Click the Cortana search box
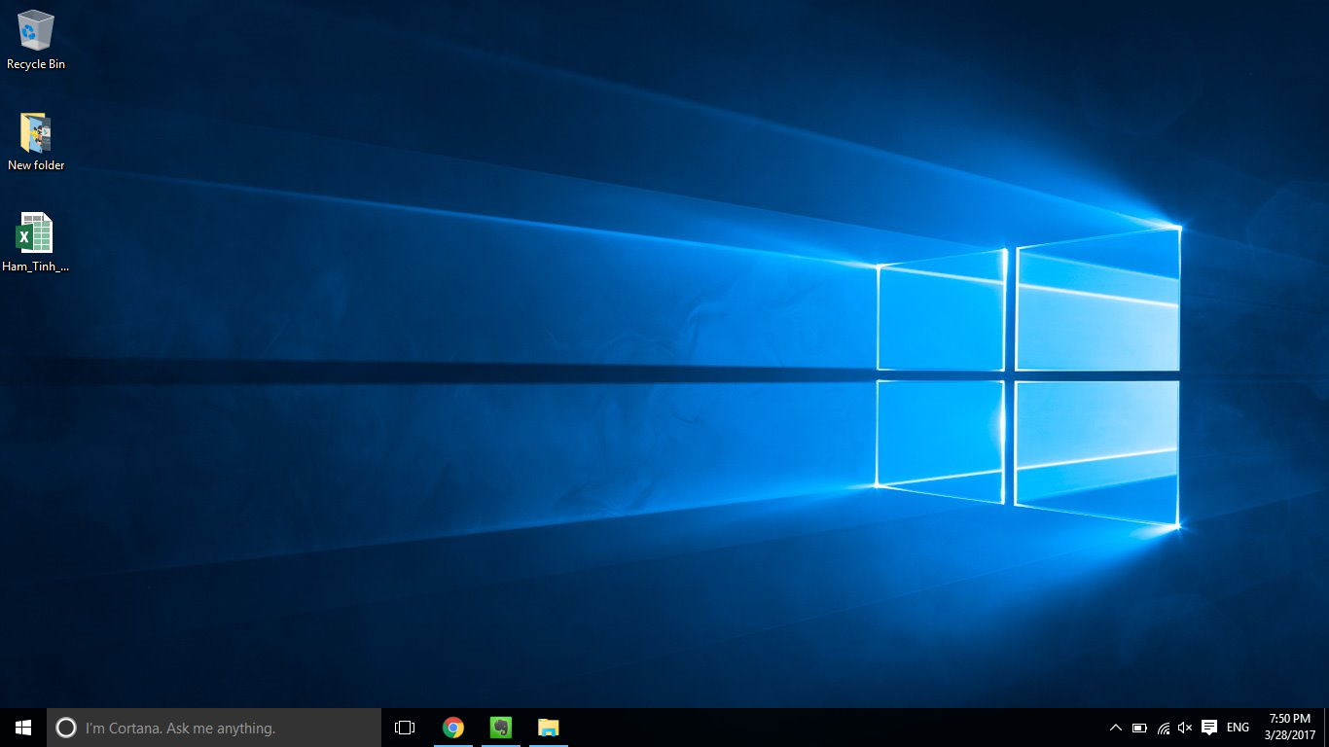The height and width of the screenshot is (747, 1329). click(x=224, y=728)
